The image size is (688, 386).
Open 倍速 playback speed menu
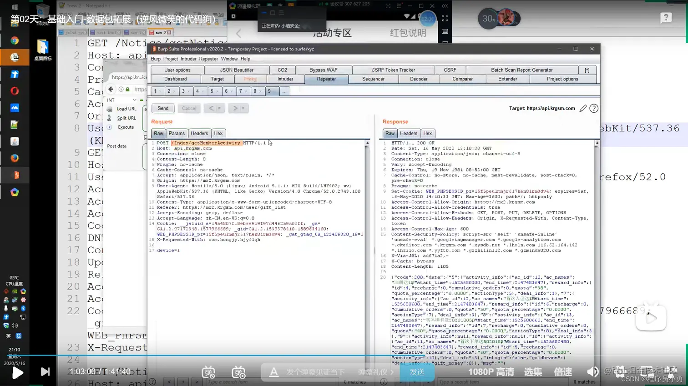(563, 372)
